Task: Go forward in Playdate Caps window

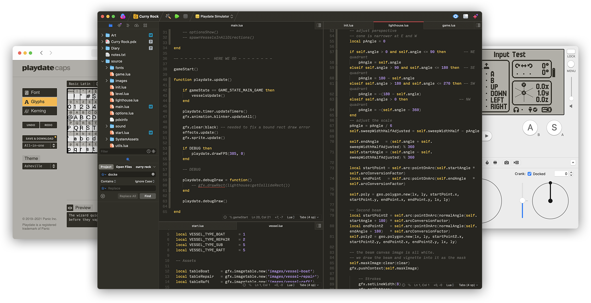Action: click(x=51, y=53)
